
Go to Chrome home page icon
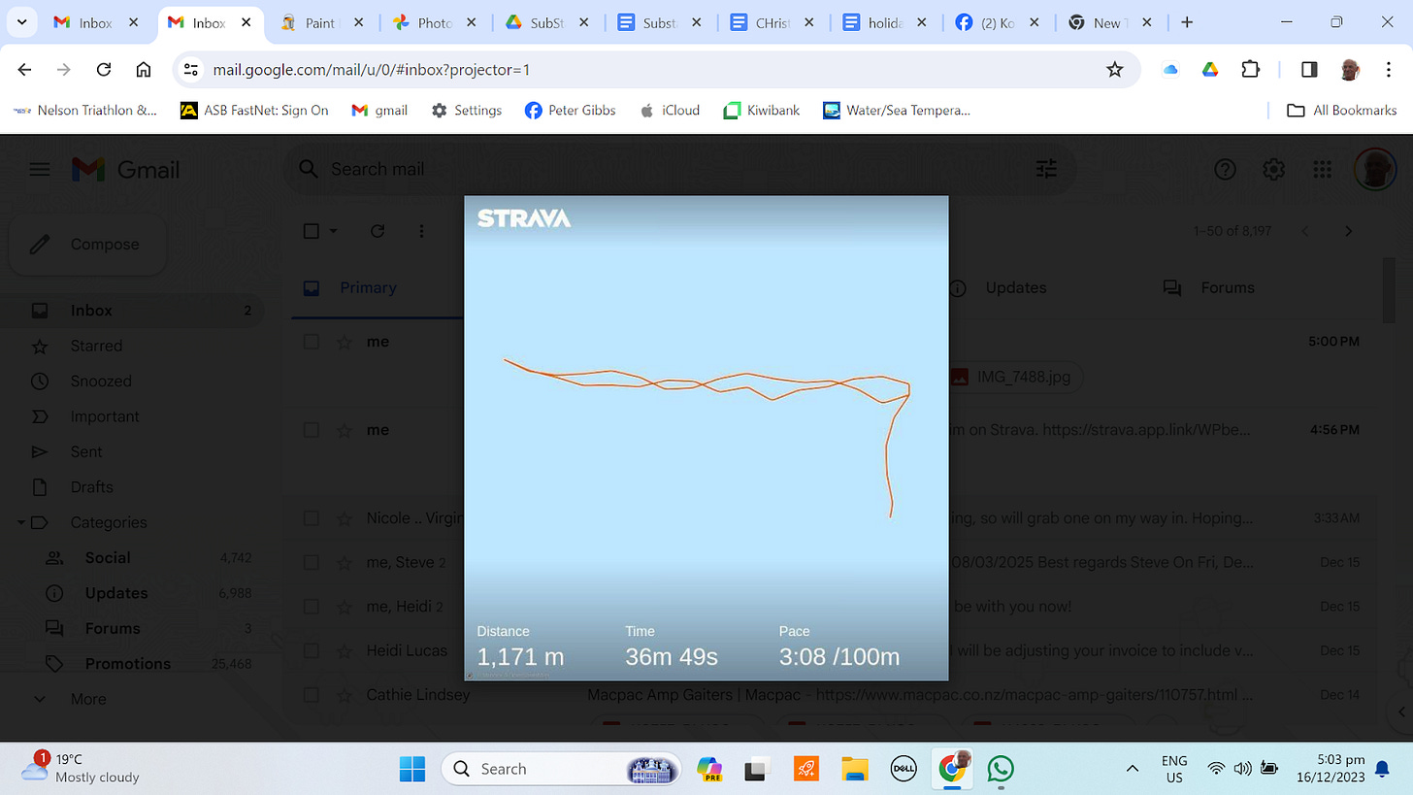click(144, 69)
